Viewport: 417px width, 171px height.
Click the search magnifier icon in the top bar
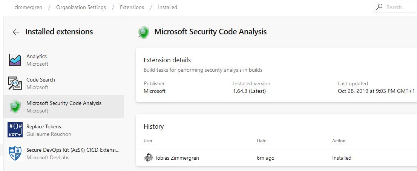pyautogui.click(x=380, y=7)
